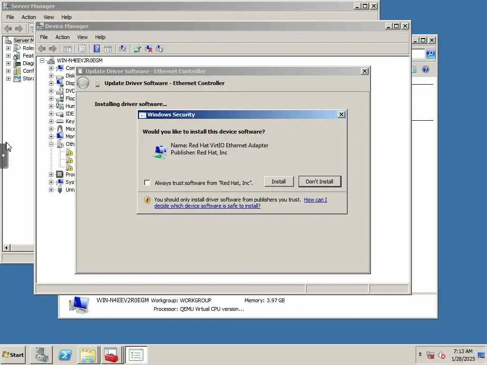This screenshot has width=487, height=365.
Task: Open Windows Explorer folder taskbar icon
Action: [88, 355]
